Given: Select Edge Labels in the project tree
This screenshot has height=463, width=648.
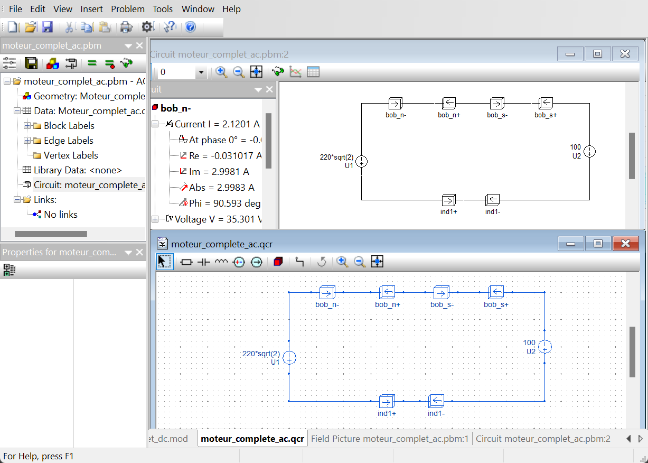Looking at the screenshot, I should [x=68, y=141].
